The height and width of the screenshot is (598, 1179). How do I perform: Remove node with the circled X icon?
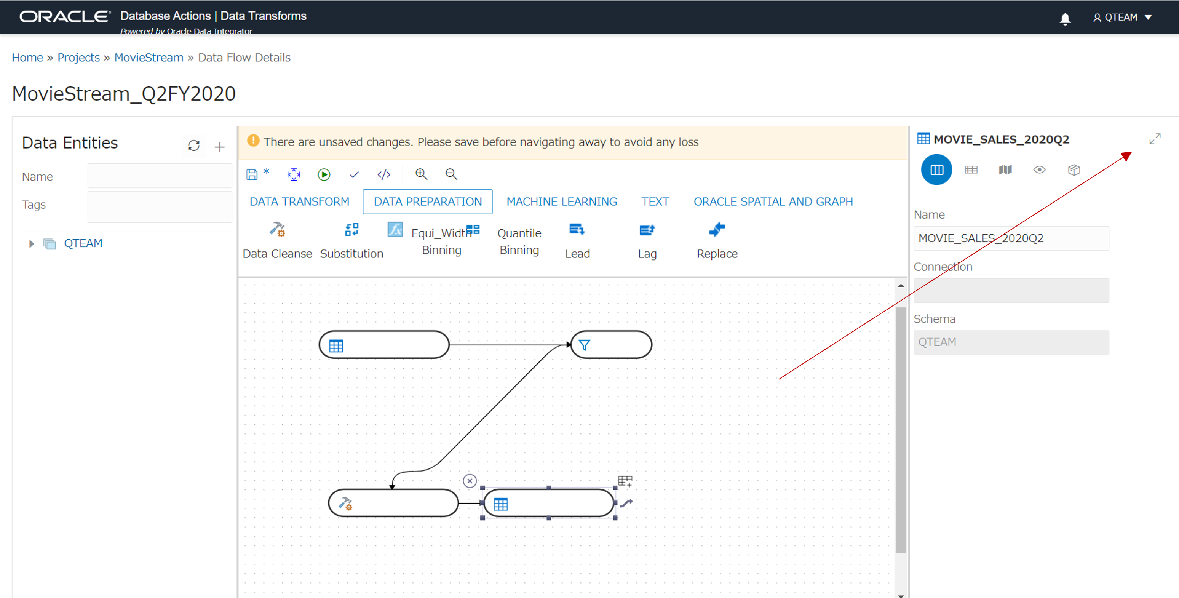(x=470, y=481)
